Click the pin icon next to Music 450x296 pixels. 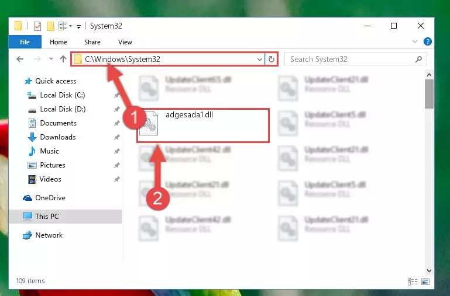pos(116,151)
